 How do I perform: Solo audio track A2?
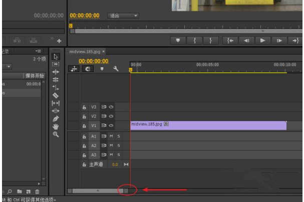pyautogui.click(x=119, y=145)
